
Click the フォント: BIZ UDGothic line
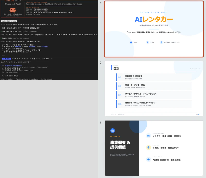(12, 48)
